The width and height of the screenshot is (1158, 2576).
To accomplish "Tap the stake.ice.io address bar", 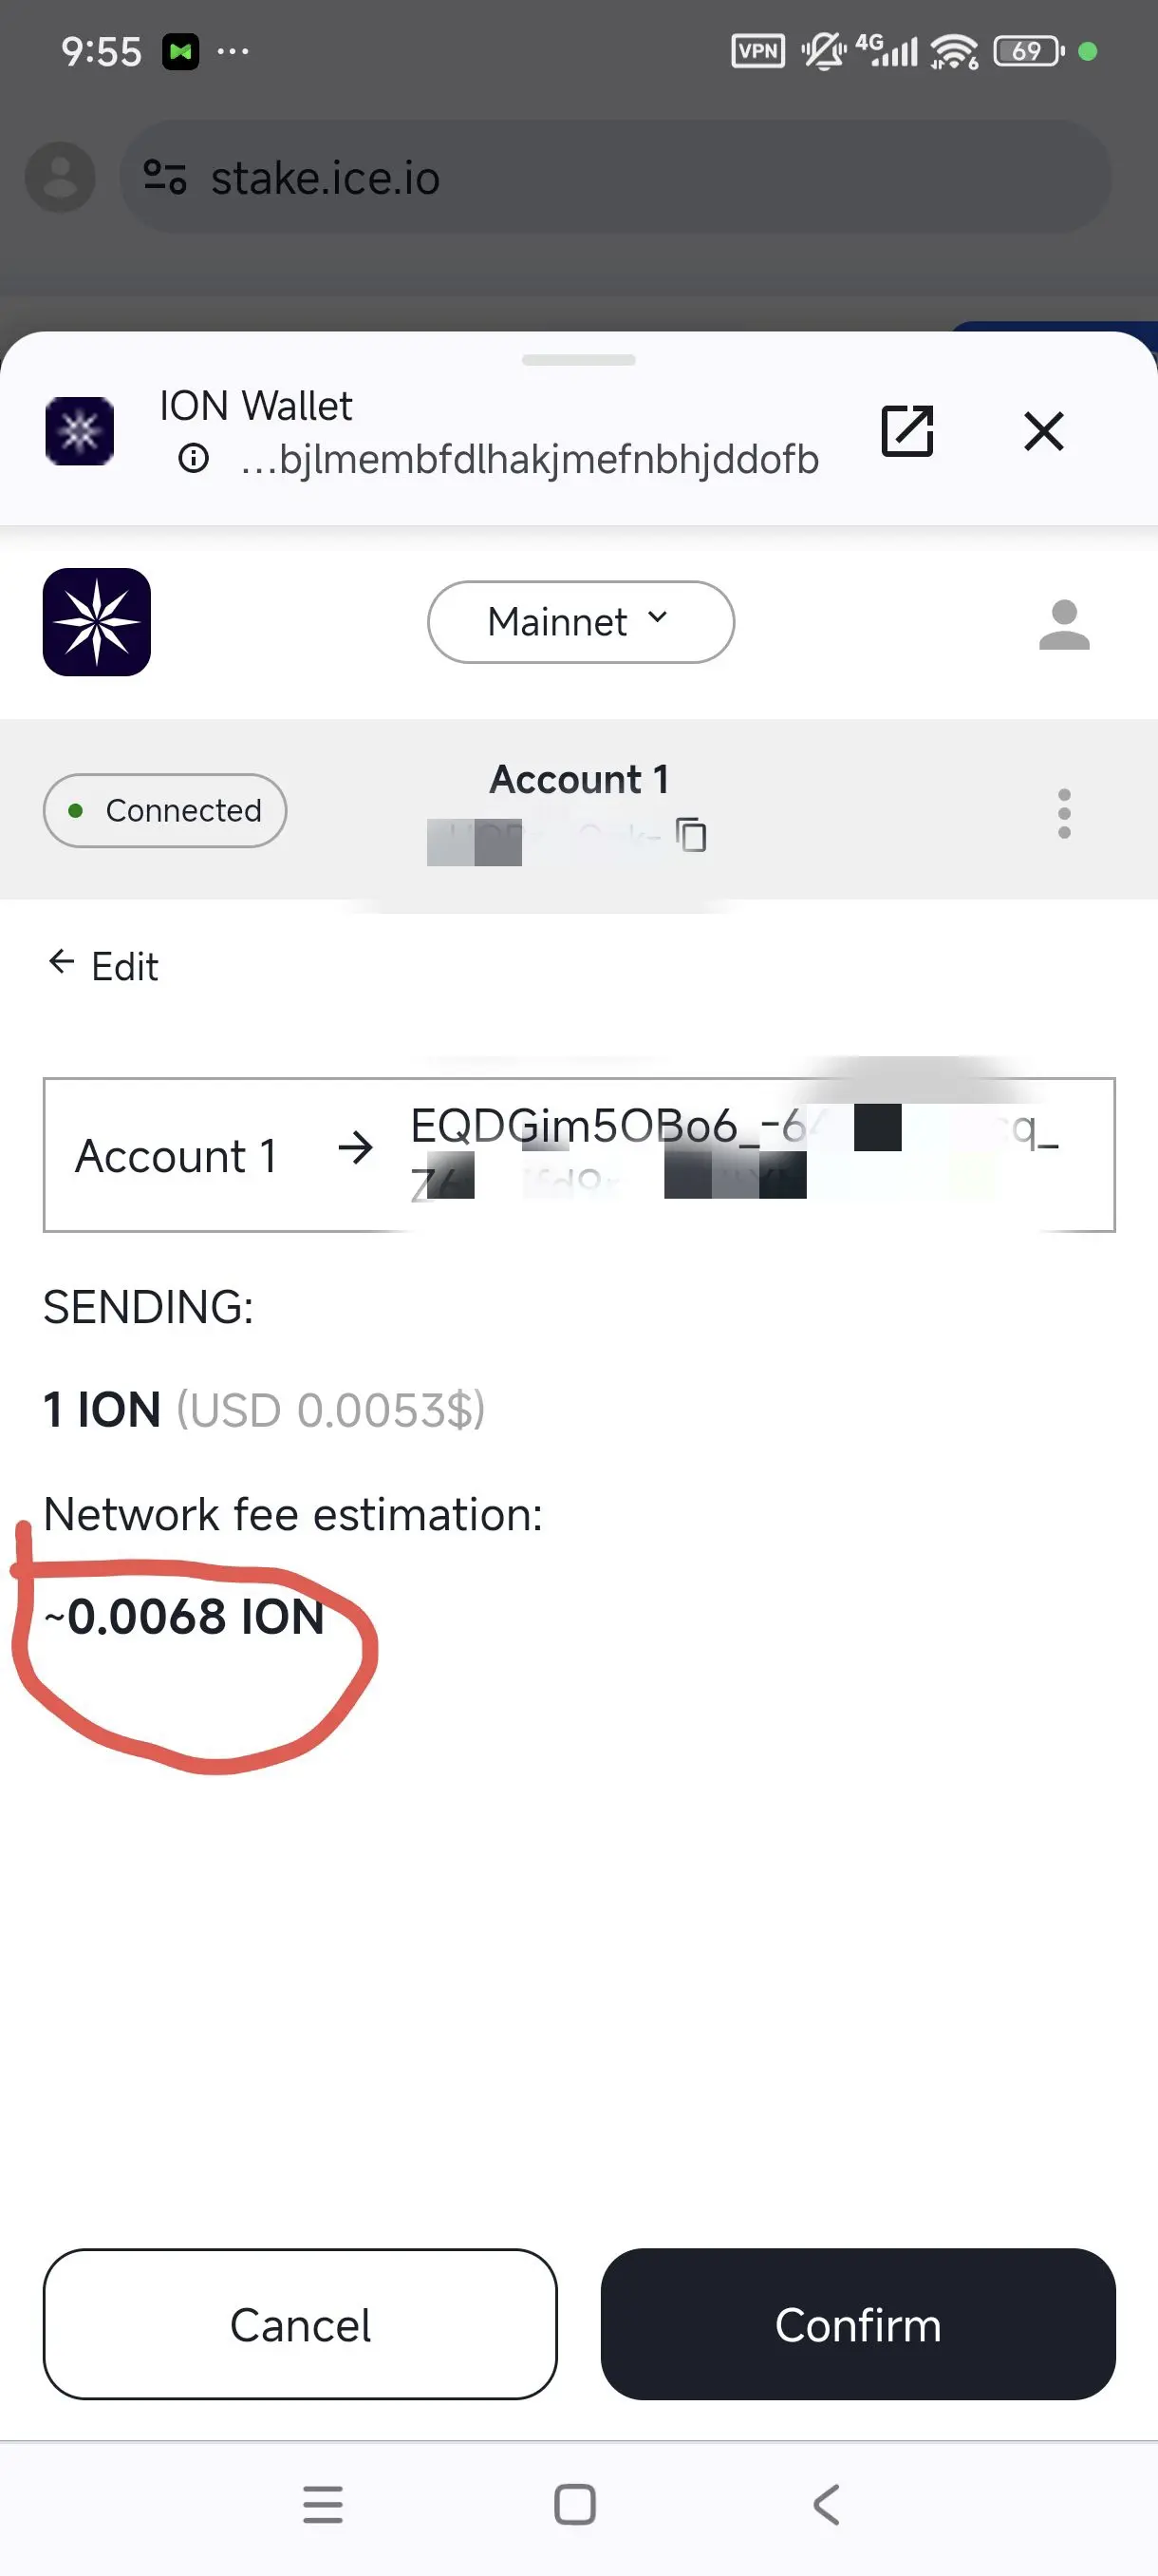I will [614, 177].
